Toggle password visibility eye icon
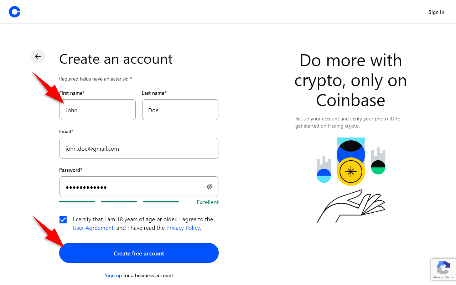 coord(209,187)
